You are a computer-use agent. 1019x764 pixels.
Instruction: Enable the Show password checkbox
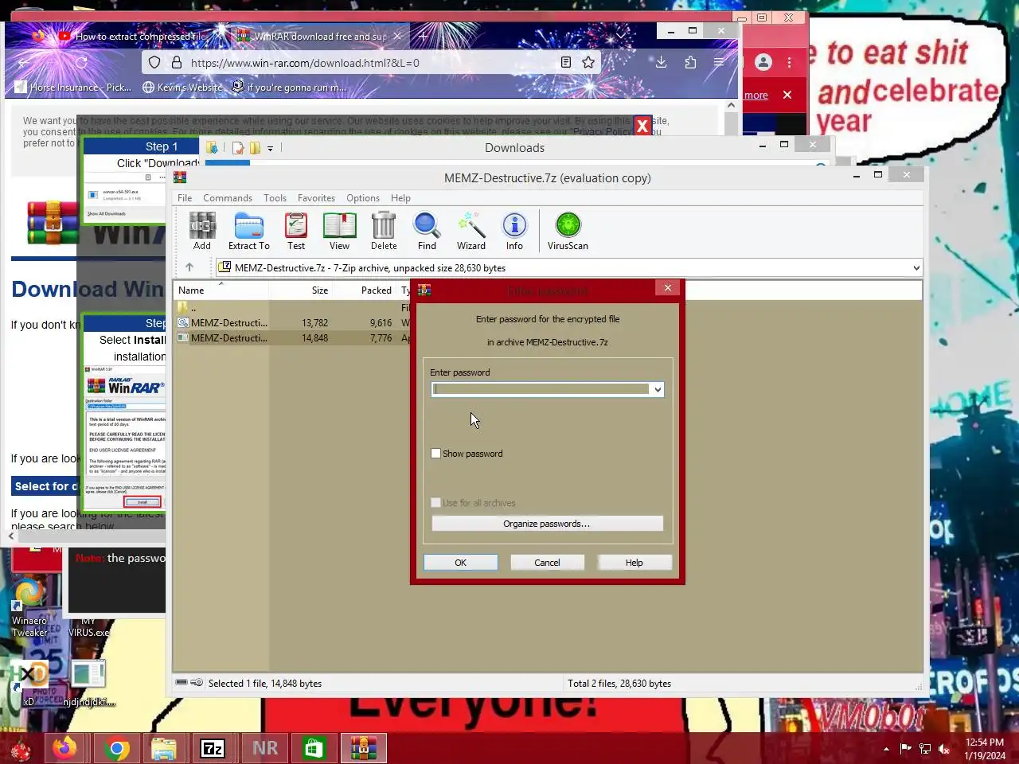435,454
